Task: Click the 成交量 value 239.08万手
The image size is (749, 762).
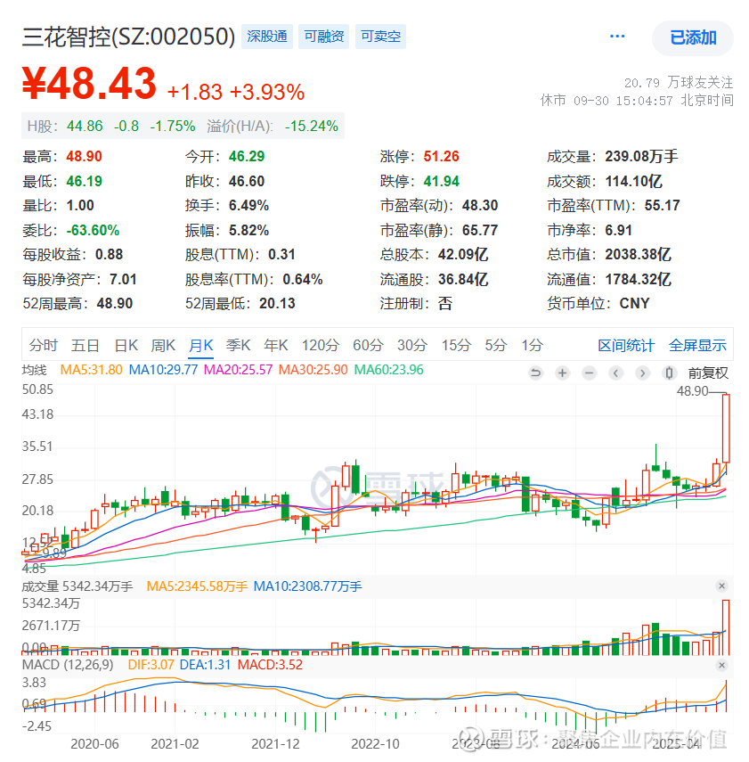Action: tap(641, 157)
